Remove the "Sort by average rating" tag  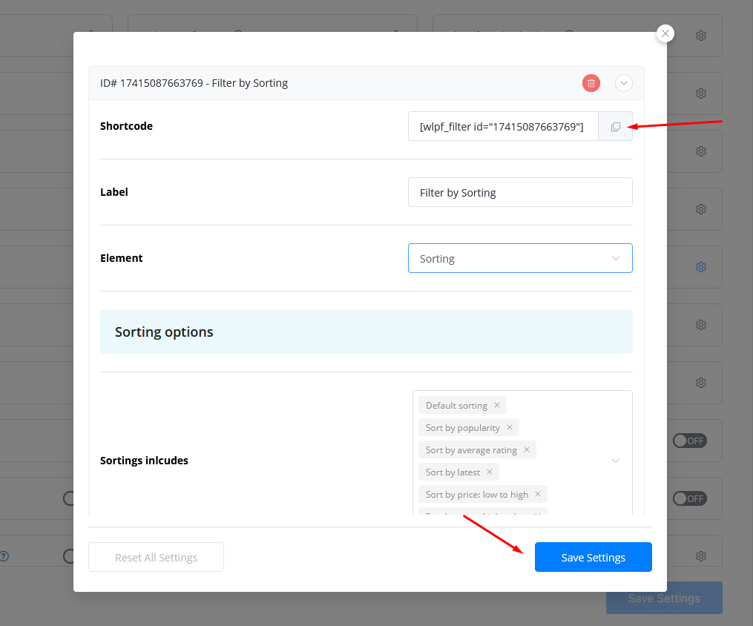pyautogui.click(x=527, y=450)
